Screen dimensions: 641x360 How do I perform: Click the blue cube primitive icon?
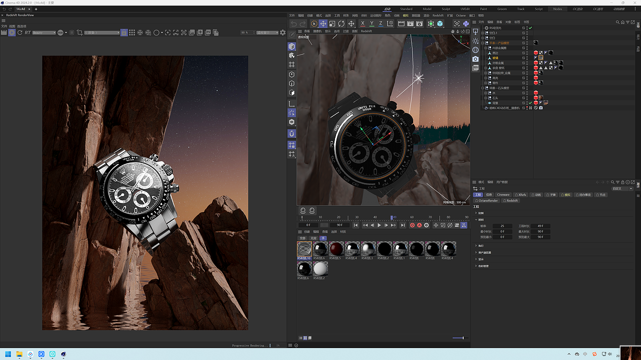pyautogui.click(x=440, y=23)
